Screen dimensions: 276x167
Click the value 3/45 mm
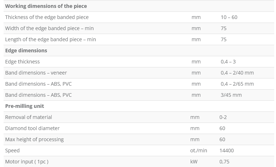click(x=231, y=95)
